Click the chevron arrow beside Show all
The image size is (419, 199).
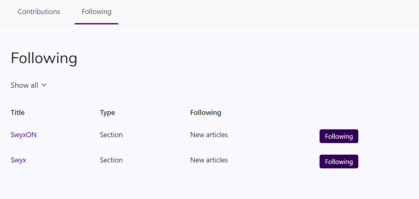(x=44, y=85)
